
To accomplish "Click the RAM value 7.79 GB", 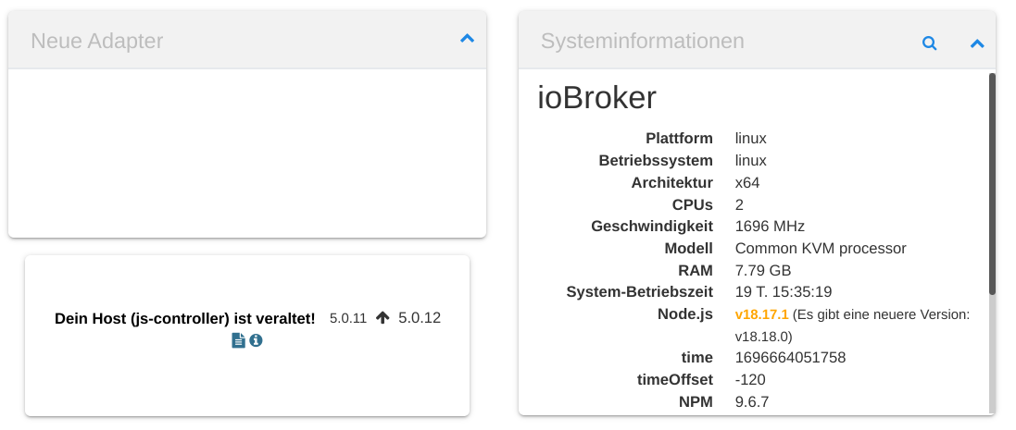I will [x=763, y=270].
